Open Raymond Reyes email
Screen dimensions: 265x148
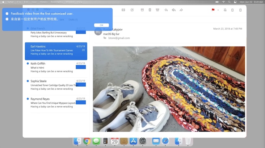(x=56, y=103)
